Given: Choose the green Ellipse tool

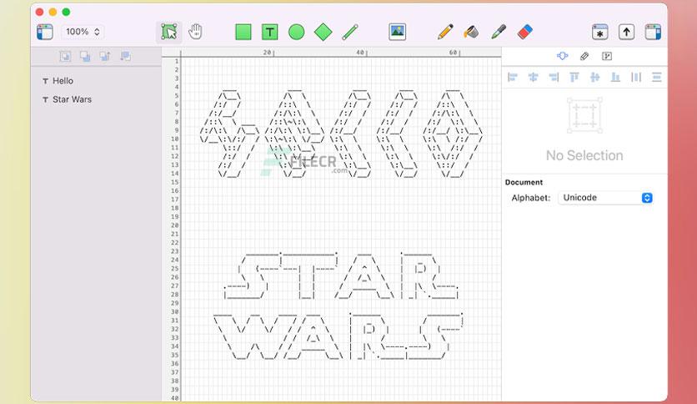Looking at the screenshot, I should tap(297, 32).
